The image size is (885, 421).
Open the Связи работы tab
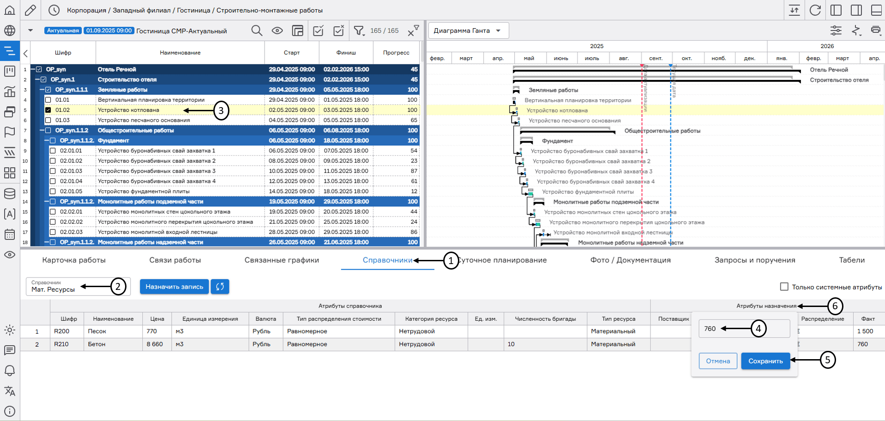[x=175, y=260]
